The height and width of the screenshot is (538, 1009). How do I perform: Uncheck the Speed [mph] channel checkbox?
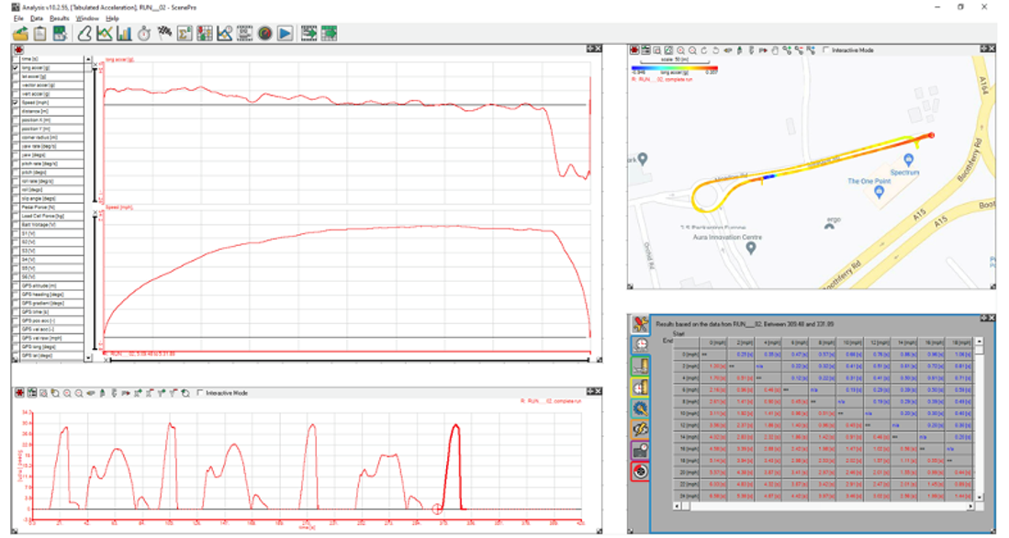(x=16, y=103)
